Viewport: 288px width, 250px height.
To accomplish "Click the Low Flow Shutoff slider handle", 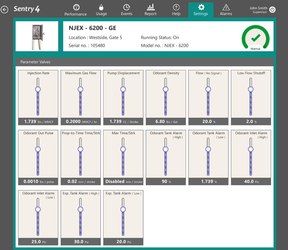I will (x=251, y=89).
